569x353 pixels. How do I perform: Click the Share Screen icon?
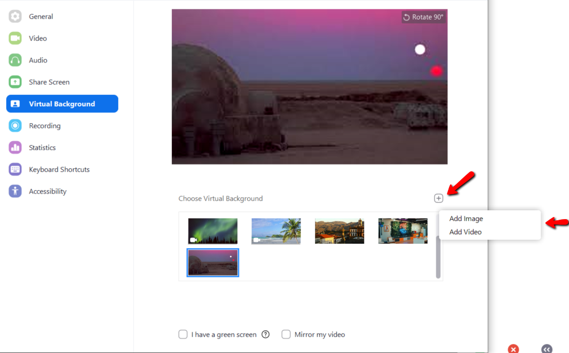coord(15,82)
